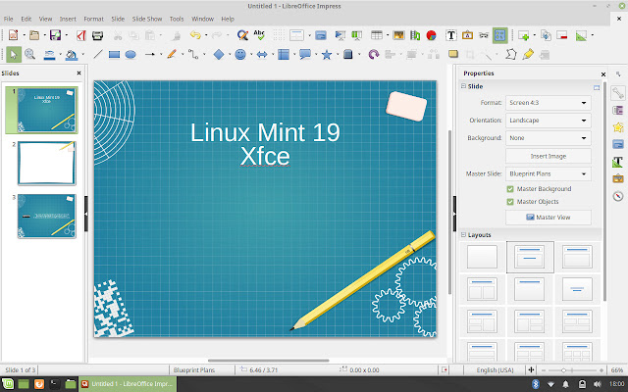
Task: Insert a text box (T icon)
Action: pos(451,35)
